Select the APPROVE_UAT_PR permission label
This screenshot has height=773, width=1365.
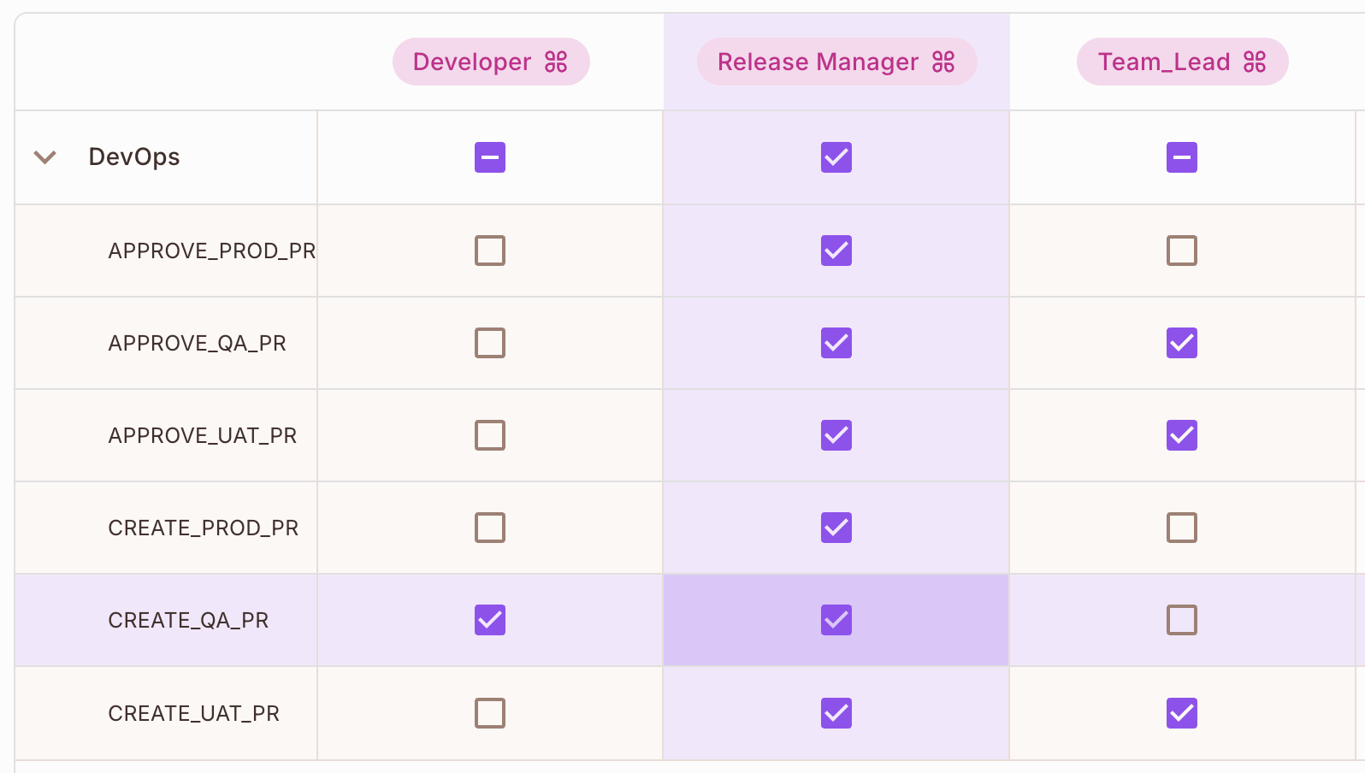tap(203, 435)
